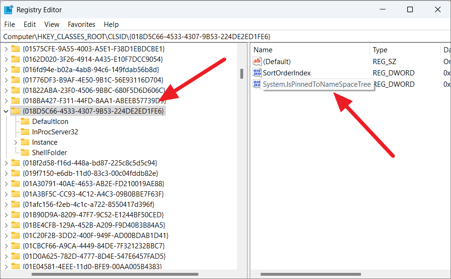
Task: Select key {01B90D9A-8209-47F7-9C52-E1244BF50CED}
Action: [93, 214]
